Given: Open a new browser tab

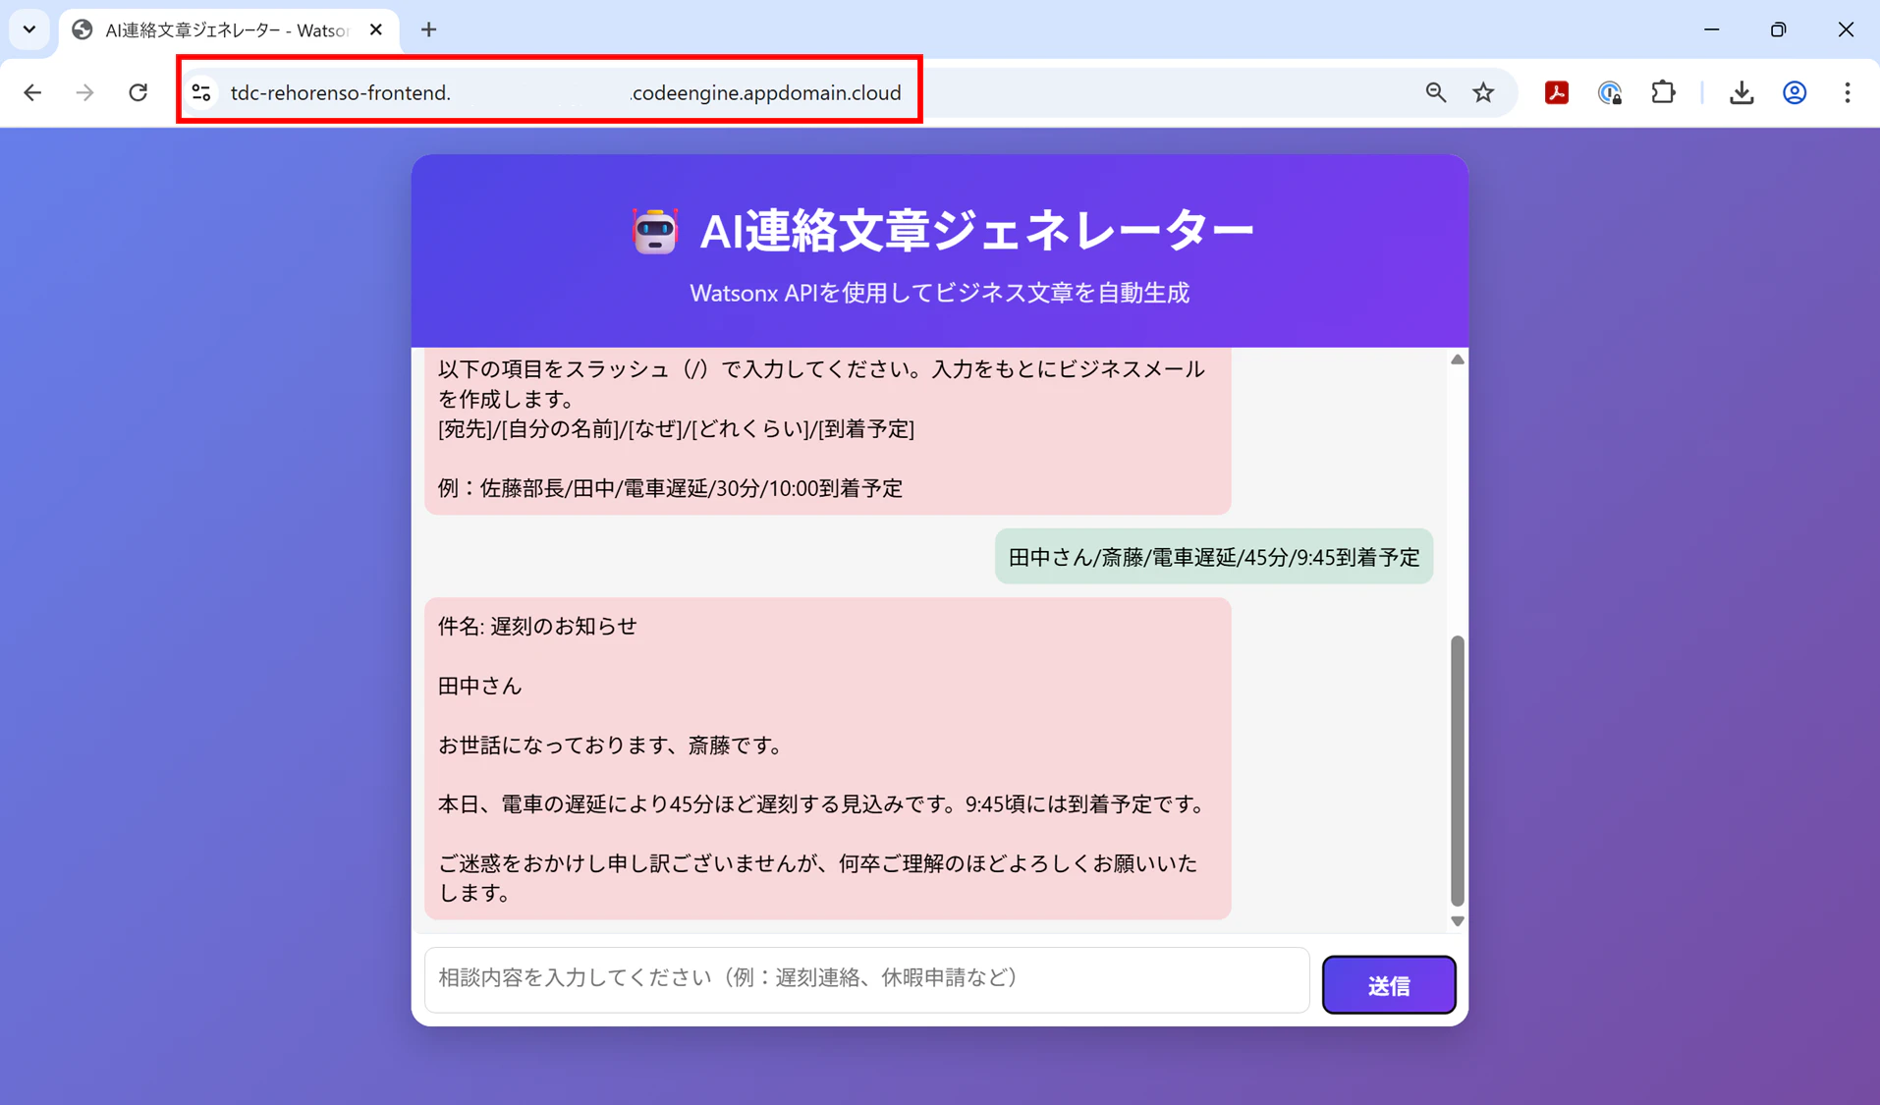Looking at the screenshot, I should (428, 29).
